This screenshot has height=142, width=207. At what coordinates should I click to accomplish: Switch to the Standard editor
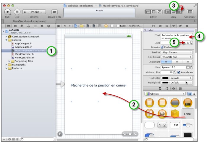pos(148,12)
